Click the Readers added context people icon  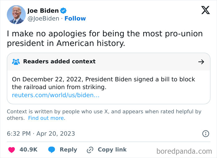click(16, 61)
